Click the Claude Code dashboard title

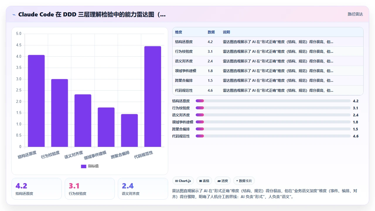coord(92,14)
